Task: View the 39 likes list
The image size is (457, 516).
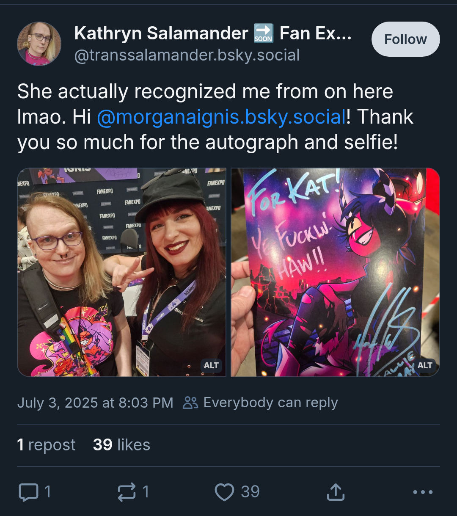Action: [x=121, y=445]
